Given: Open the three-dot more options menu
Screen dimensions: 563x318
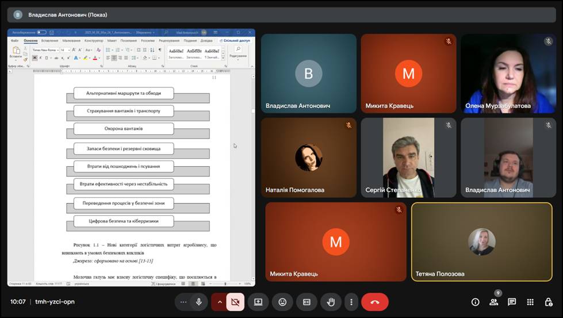Looking at the screenshot, I should point(351,302).
